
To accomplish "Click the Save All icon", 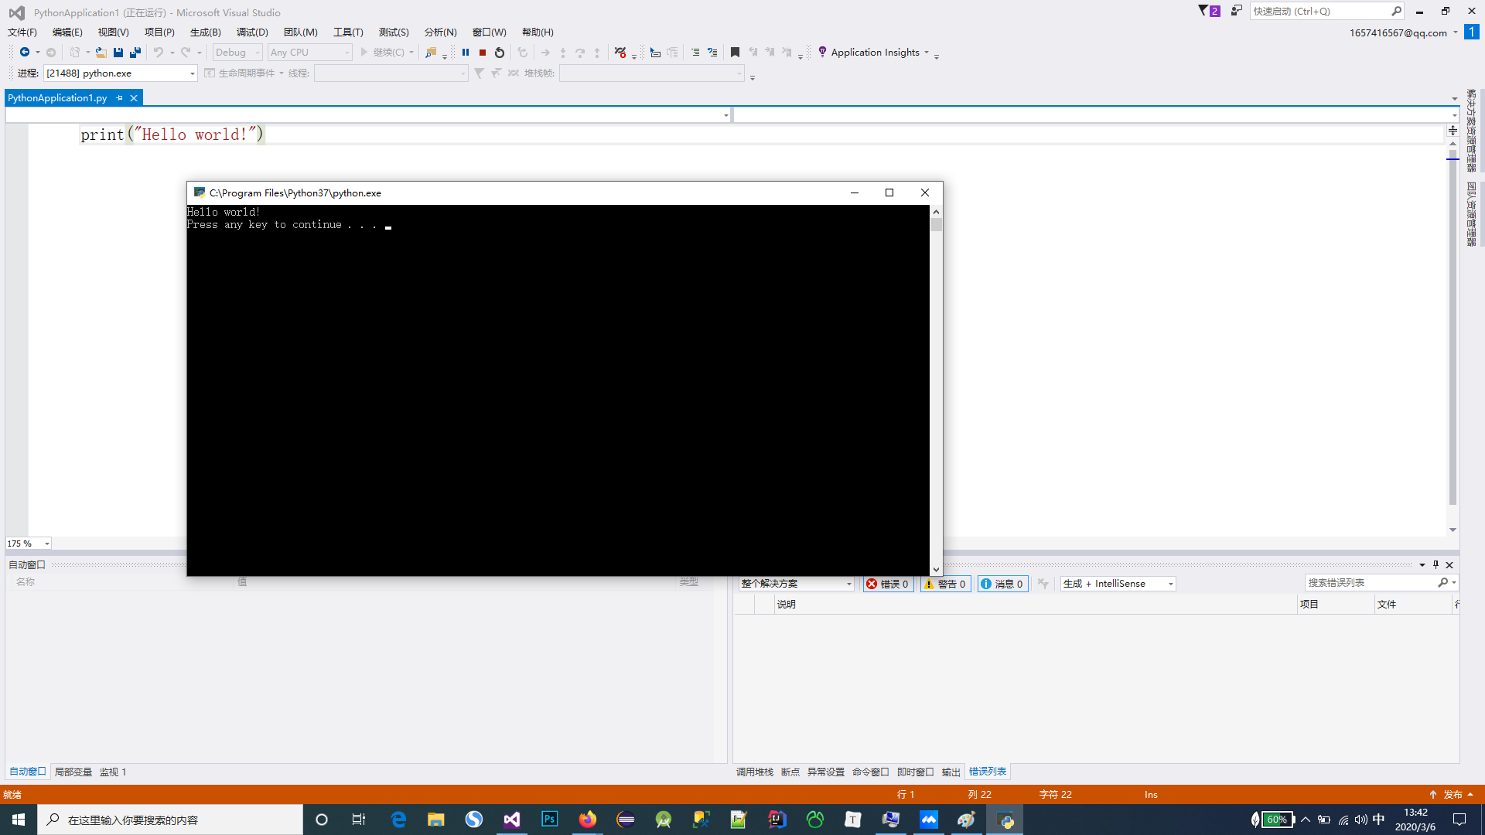I will point(135,52).
